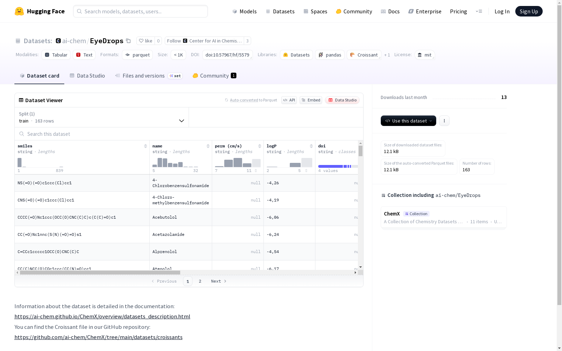Click the table's vertical scrollbar thumb

tap(360, 151)
